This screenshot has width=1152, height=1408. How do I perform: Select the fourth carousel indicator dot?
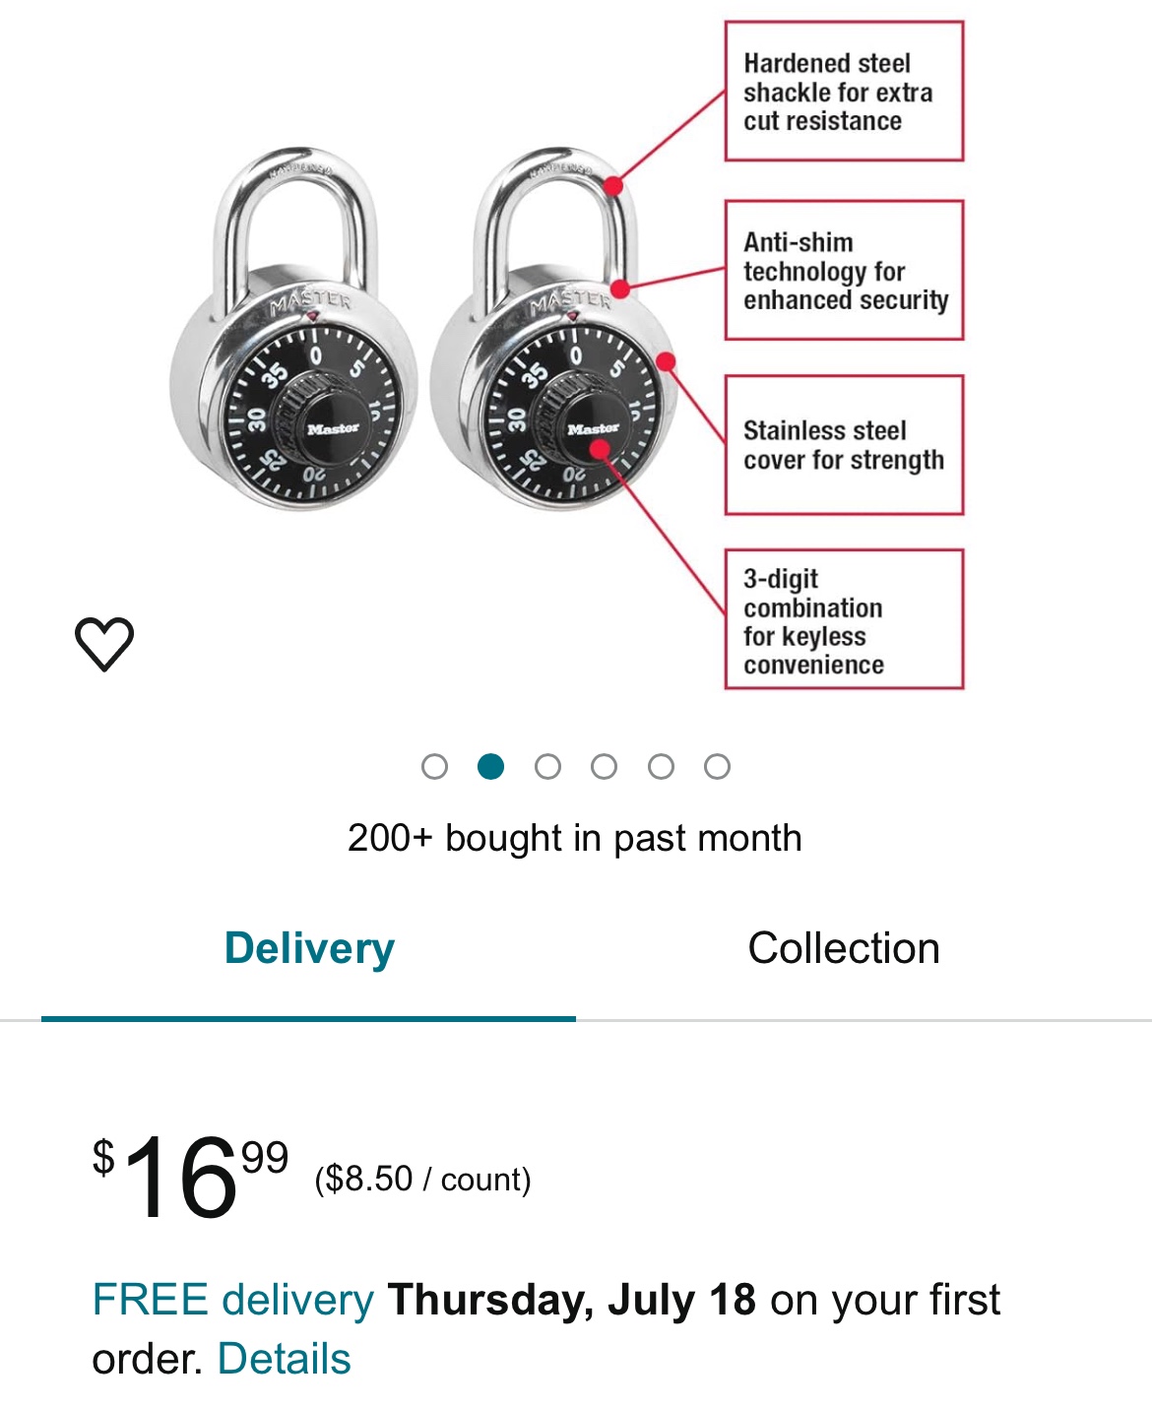[604, 764]
